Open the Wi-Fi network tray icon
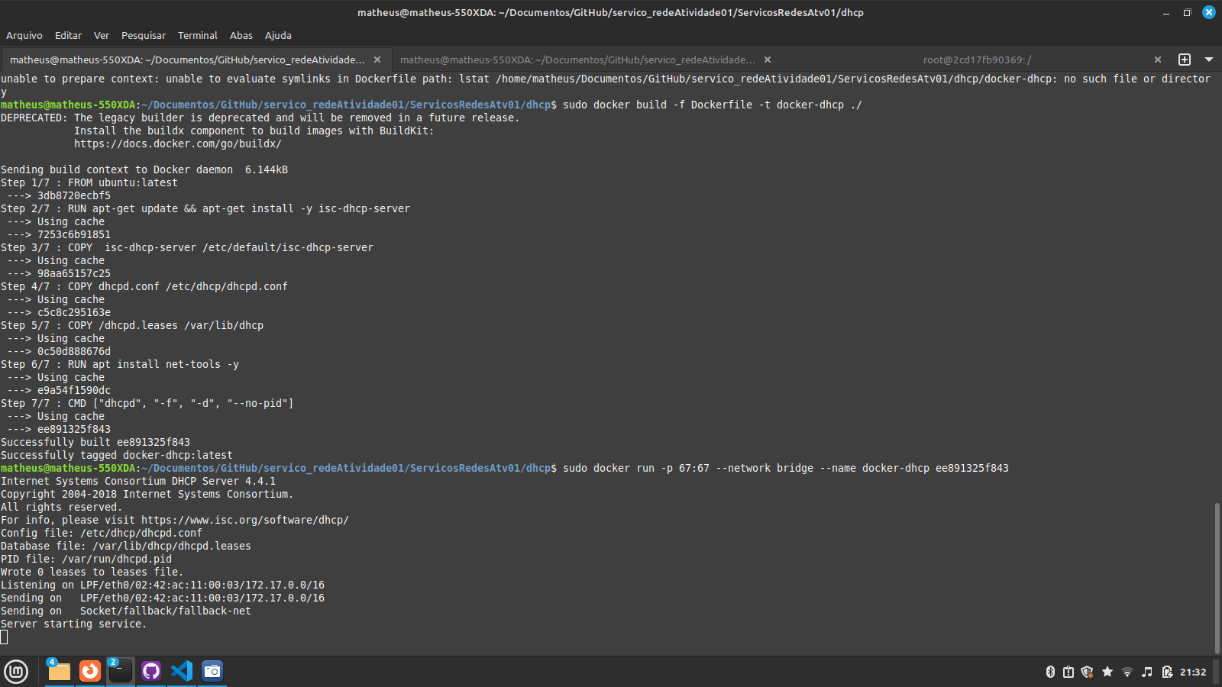The width and height of the screenshot is (1222, 687). coord(1127,672)
